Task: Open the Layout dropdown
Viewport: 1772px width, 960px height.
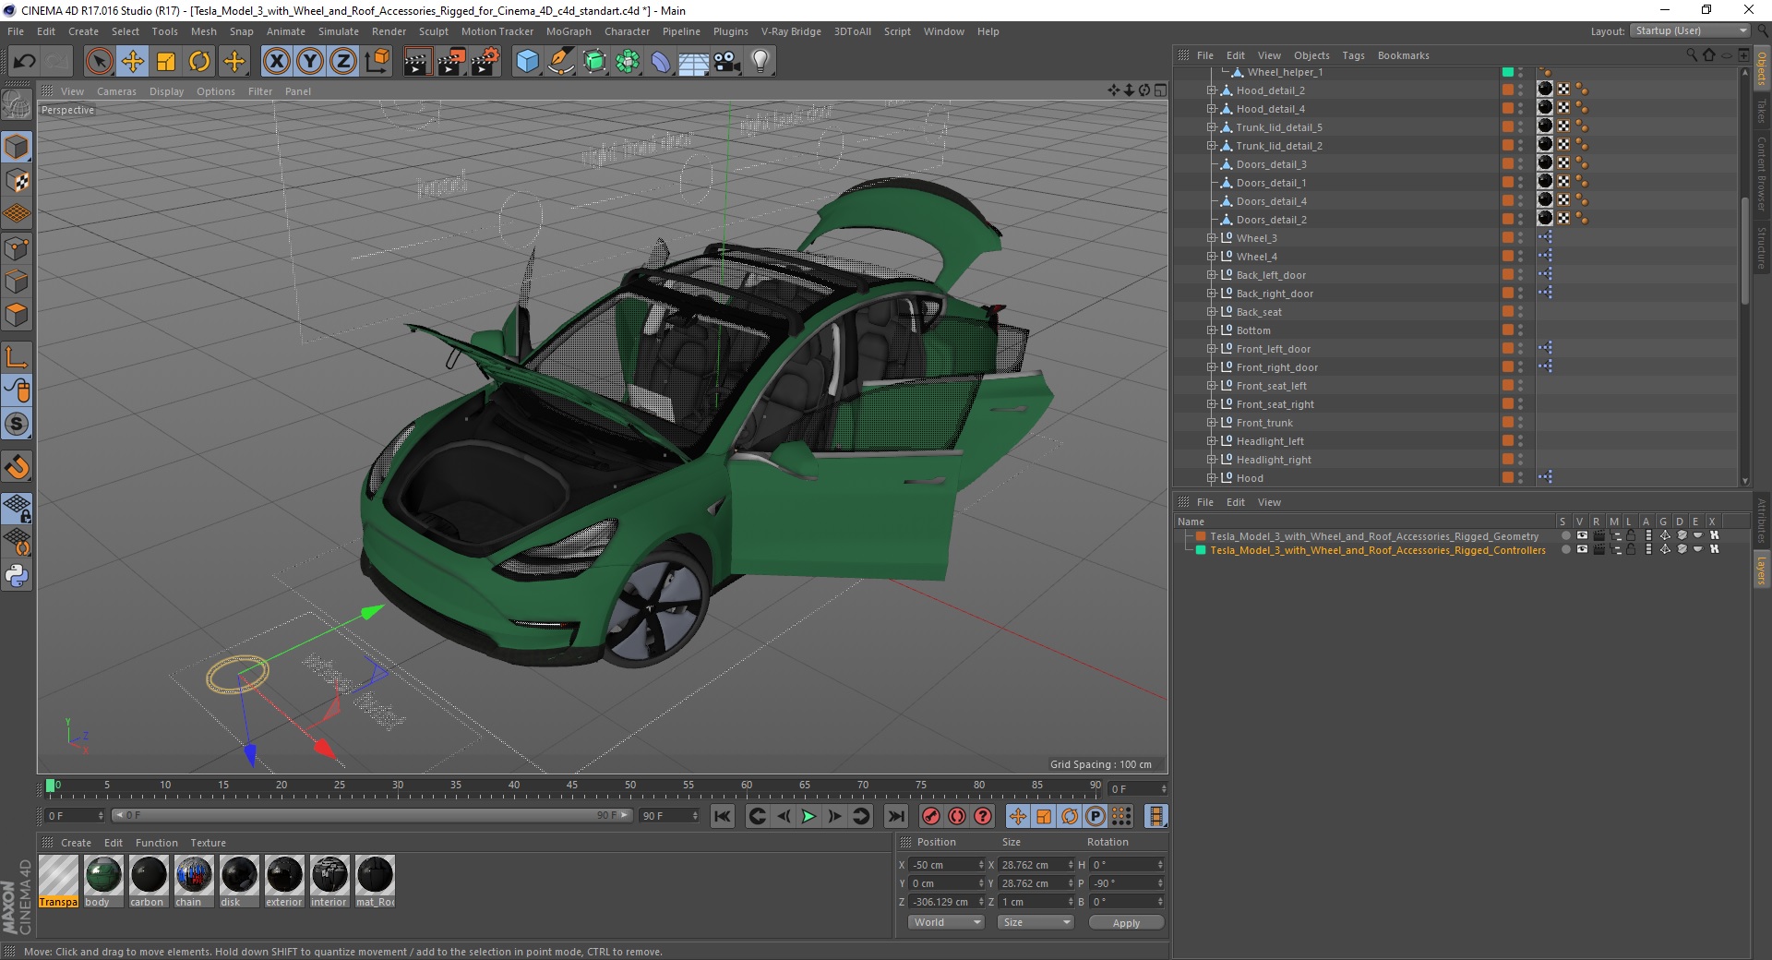Action: 1690,31
